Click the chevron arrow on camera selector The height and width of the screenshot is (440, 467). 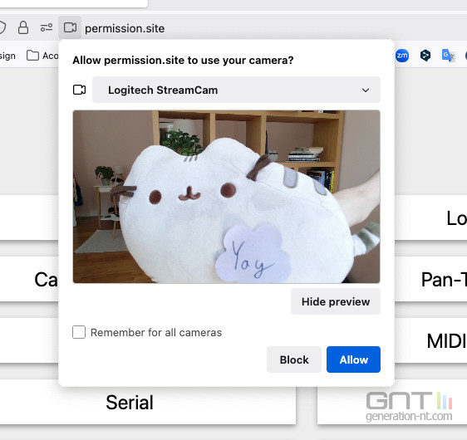pos(366,90)
